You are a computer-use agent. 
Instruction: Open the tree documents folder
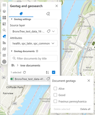[x=30, y=65]
